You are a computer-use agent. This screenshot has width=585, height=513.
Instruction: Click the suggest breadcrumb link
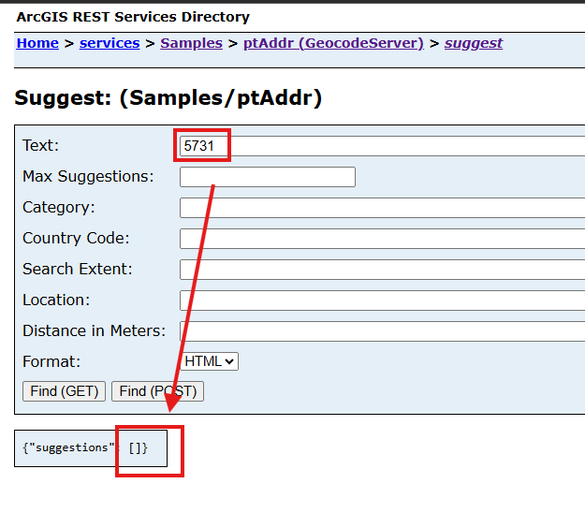[x=473, y=43]
